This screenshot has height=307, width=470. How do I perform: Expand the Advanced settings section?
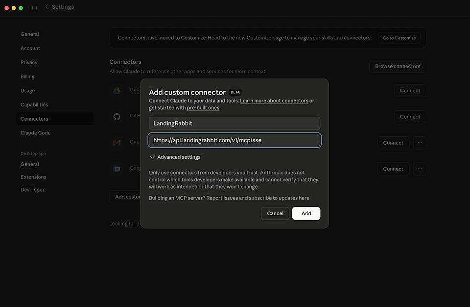pyautogui.click(x=175, y=157)
